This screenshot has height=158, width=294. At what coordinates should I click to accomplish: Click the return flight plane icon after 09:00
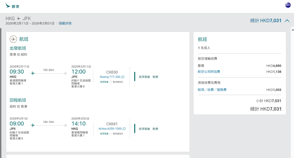(x=33, y=125)
